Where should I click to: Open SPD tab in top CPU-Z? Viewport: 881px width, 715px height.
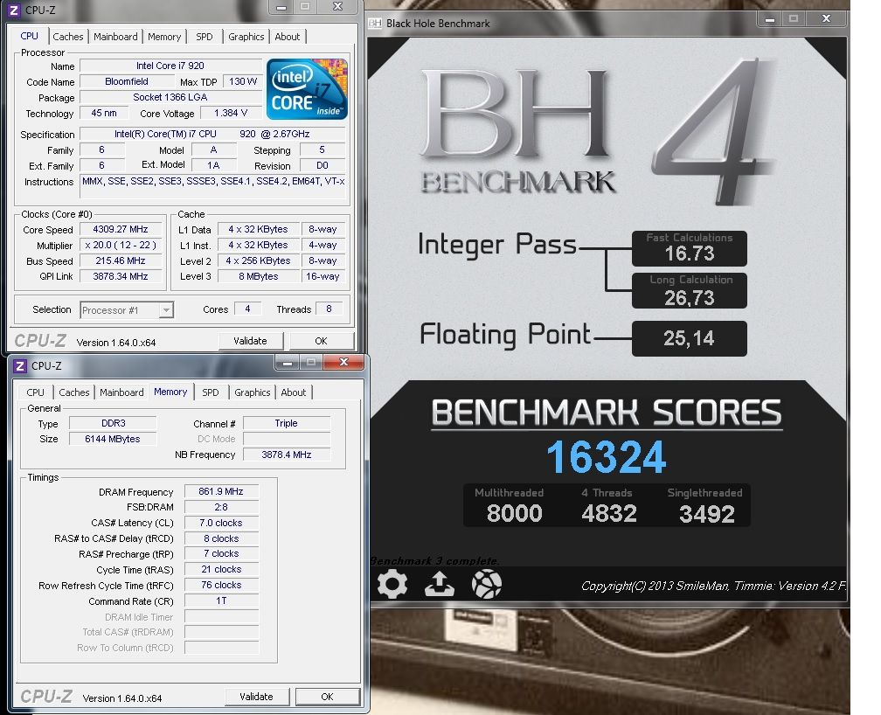tap(204, 37)
